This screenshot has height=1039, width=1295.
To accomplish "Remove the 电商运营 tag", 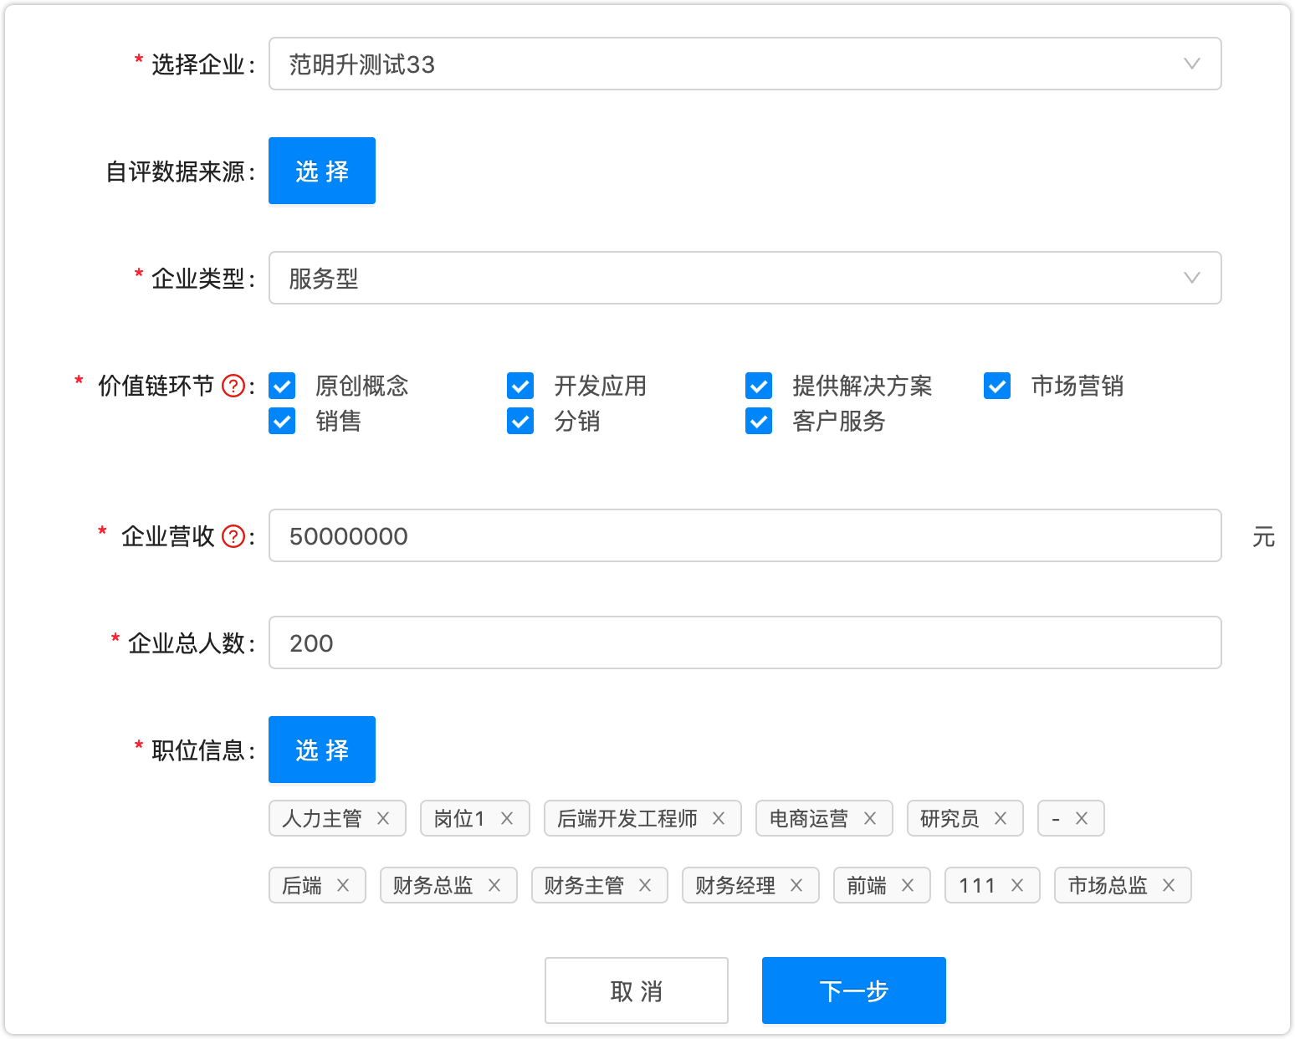I will pos(870,818).
